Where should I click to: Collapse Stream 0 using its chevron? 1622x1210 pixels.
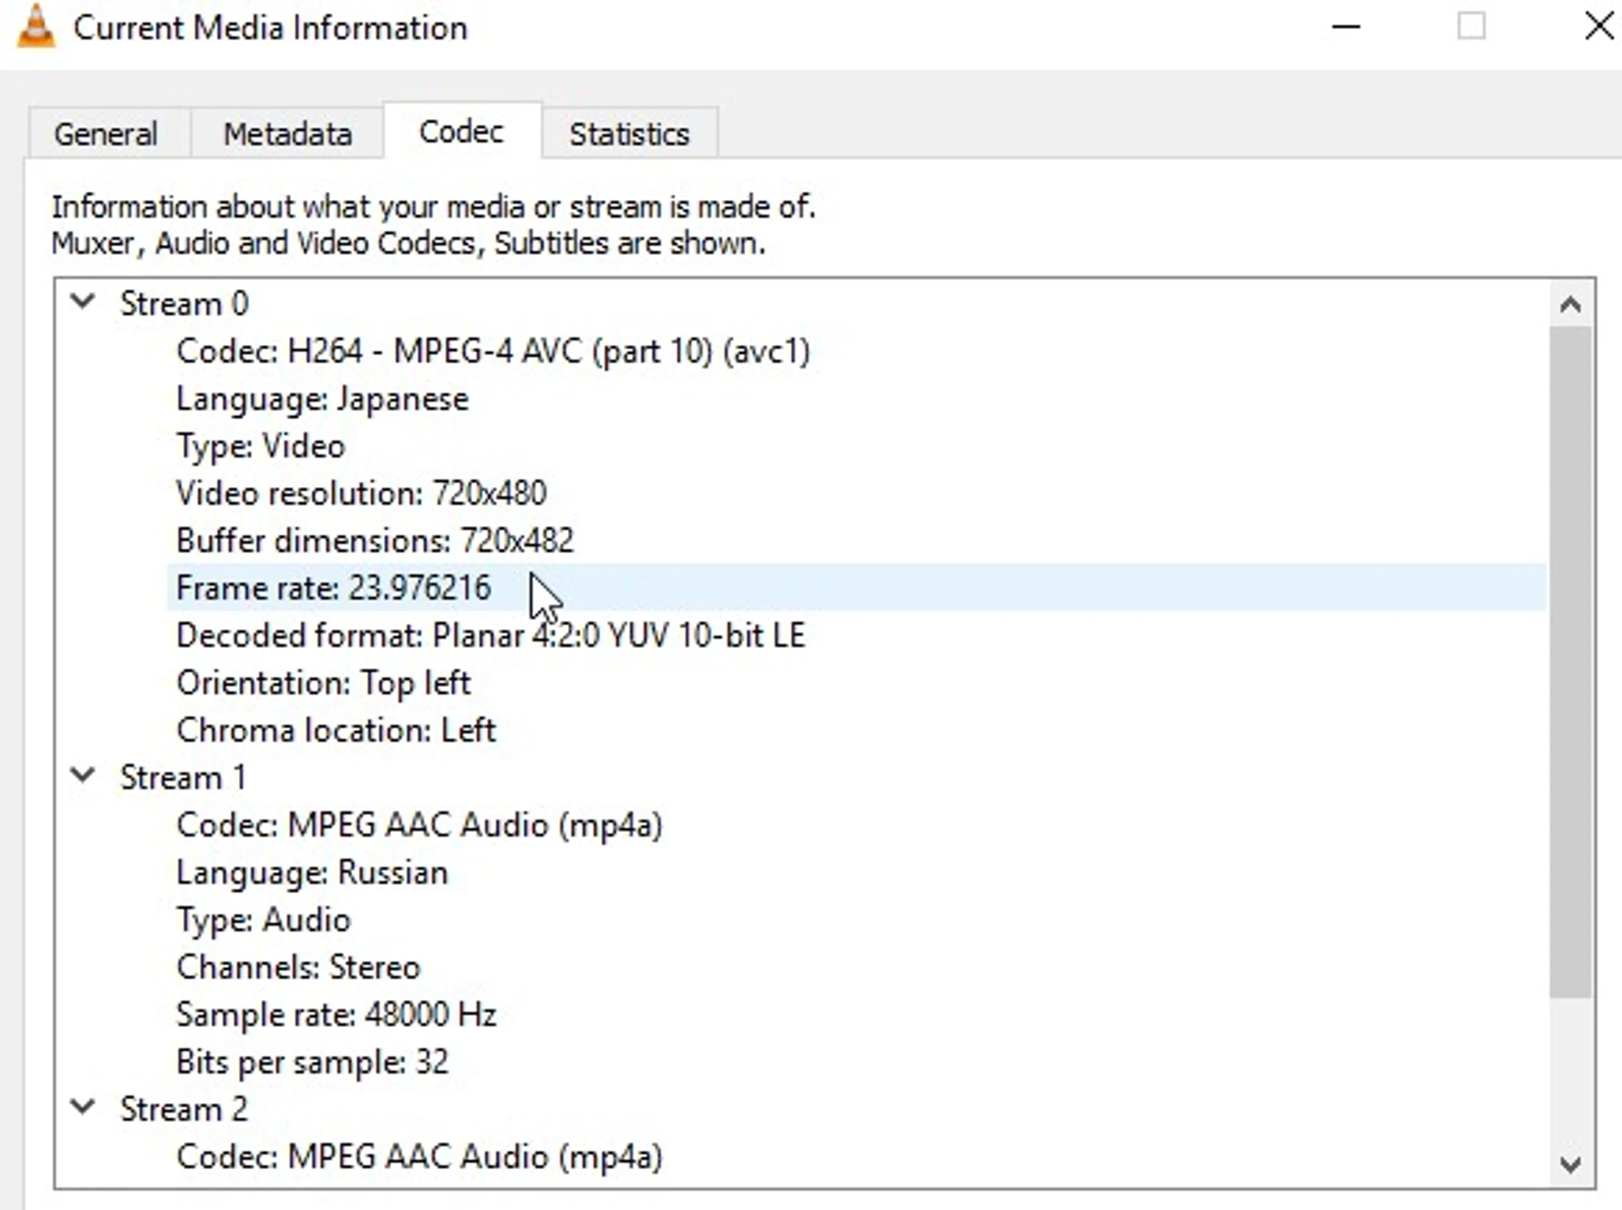click(83, 301)
